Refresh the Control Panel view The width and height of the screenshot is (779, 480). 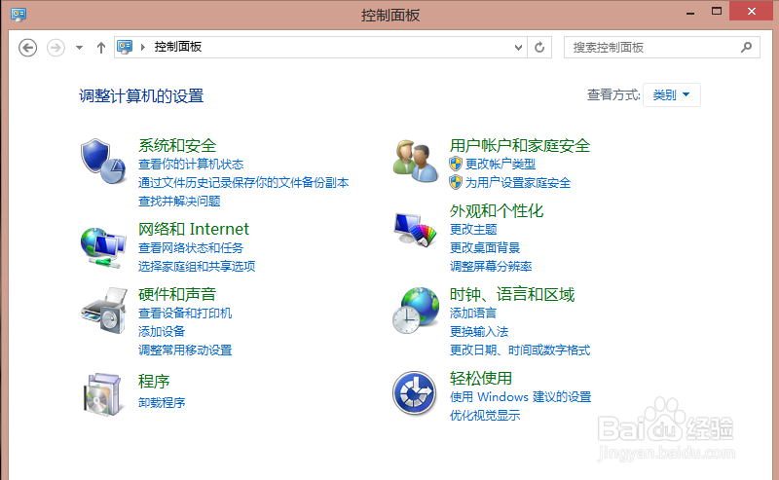[539, 47]
